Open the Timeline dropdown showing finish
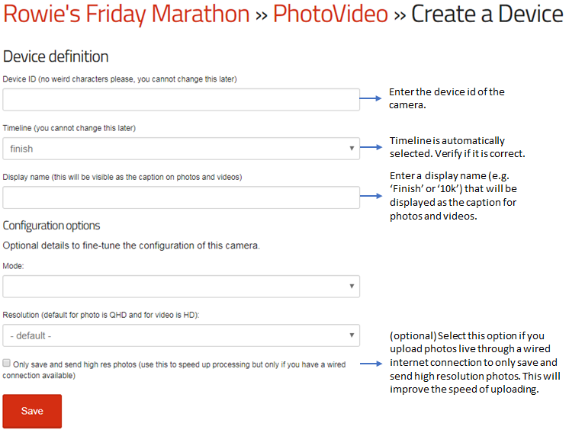 (x=181, y=149)
